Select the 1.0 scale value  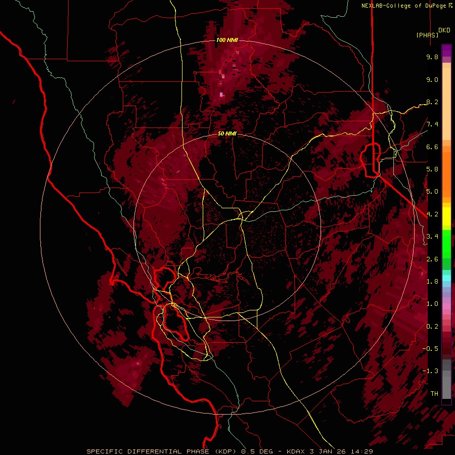click(x=432, y=304)
